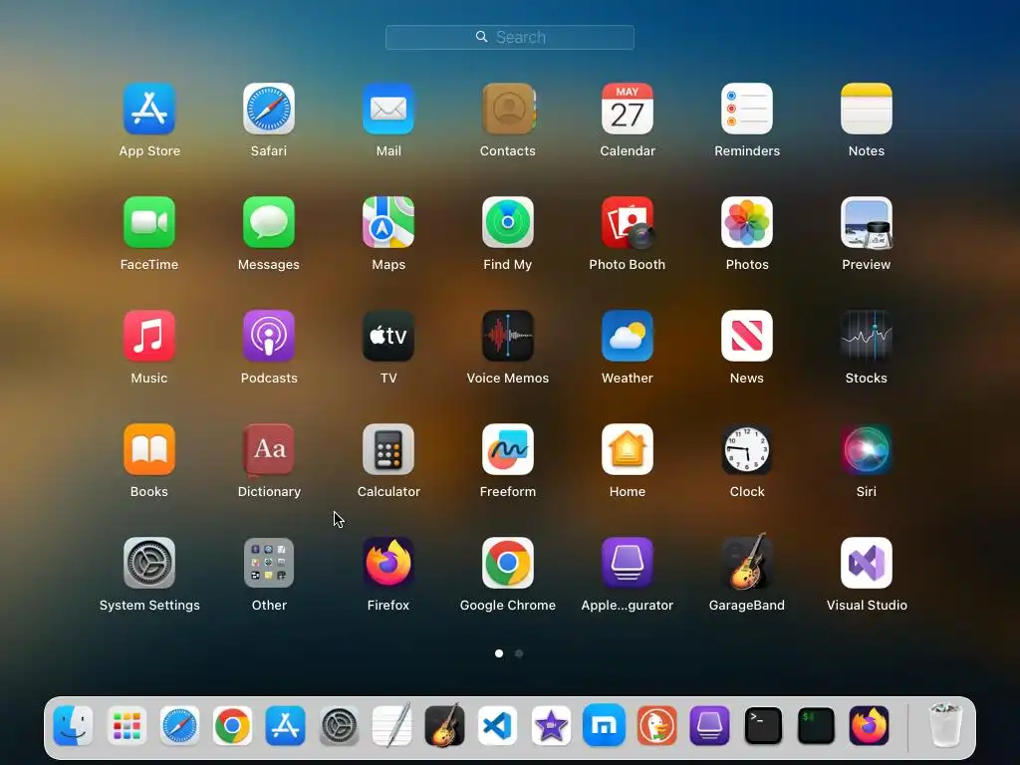Launch the Clock app
Image resolution: width=1020 pixels, height=765 pixels.
(747, 449)
